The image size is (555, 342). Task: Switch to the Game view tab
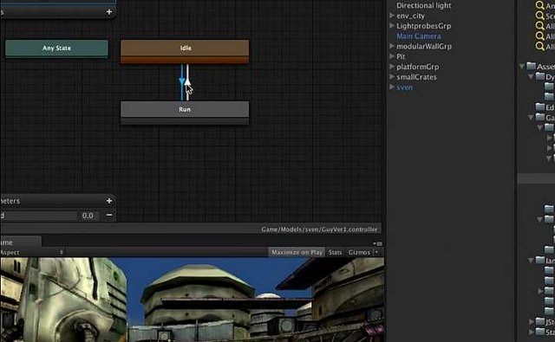tap(20, 242)
